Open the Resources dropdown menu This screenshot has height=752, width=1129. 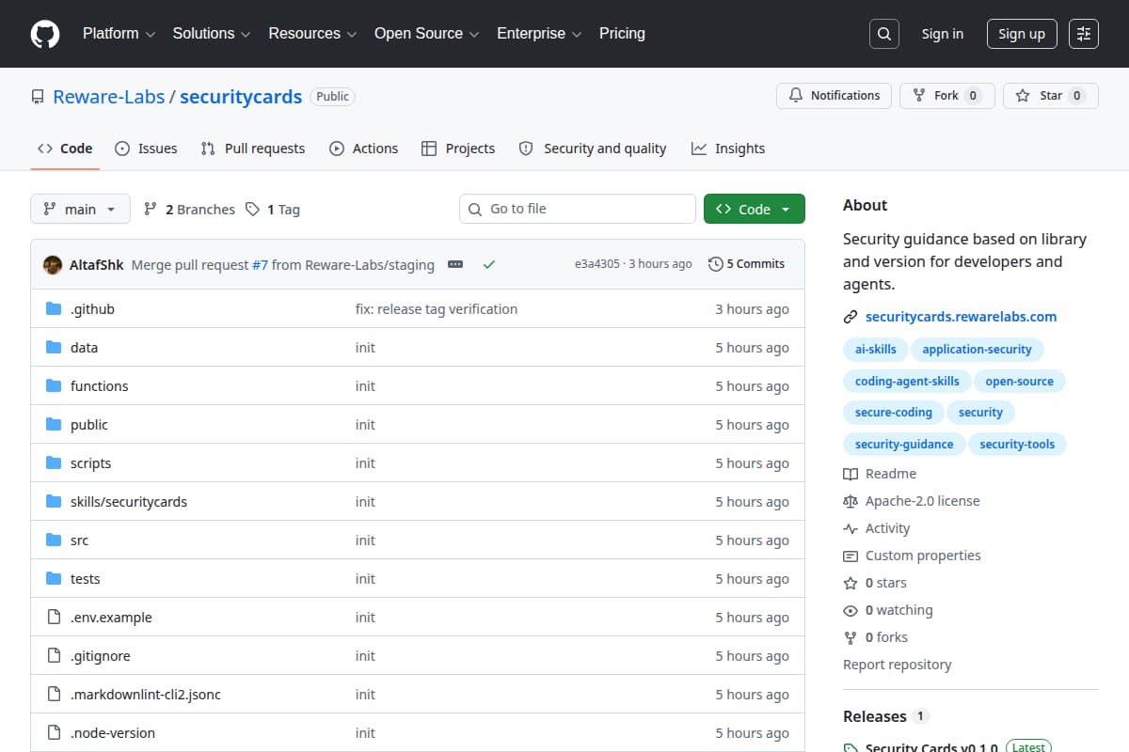tap(312, 34)
